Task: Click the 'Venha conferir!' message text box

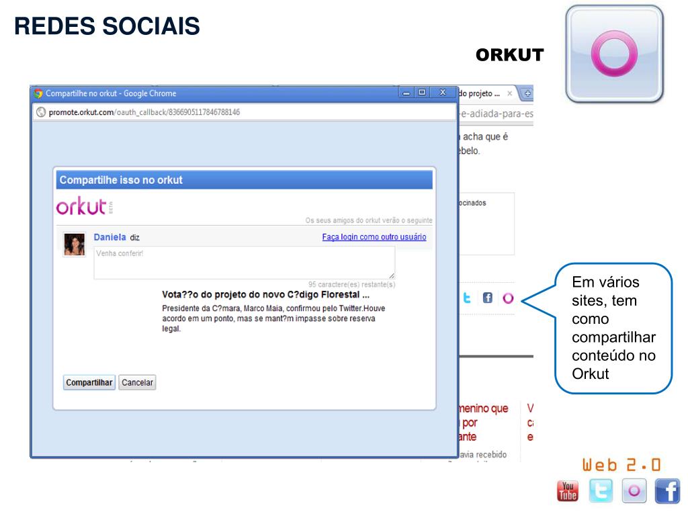Action: 245,263
